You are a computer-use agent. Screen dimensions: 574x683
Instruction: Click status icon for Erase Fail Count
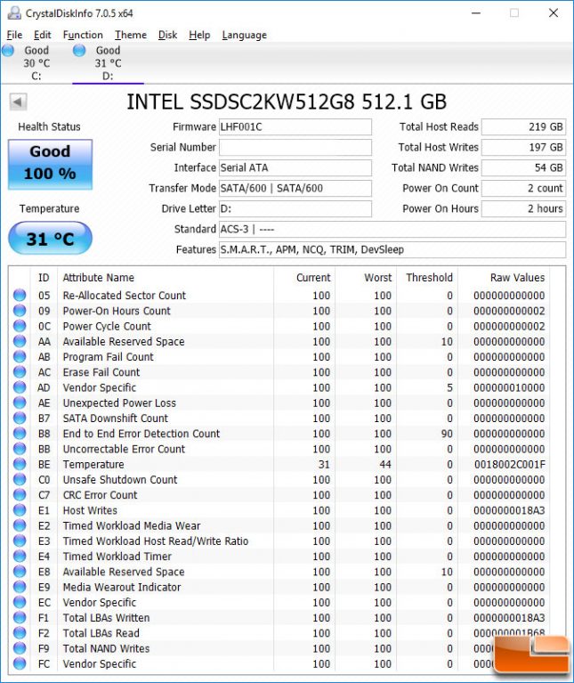coord(20,372)
